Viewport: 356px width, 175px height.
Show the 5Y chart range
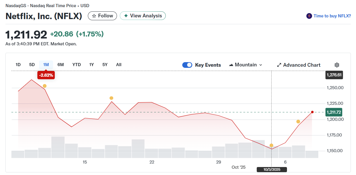[x=105, y=65]
